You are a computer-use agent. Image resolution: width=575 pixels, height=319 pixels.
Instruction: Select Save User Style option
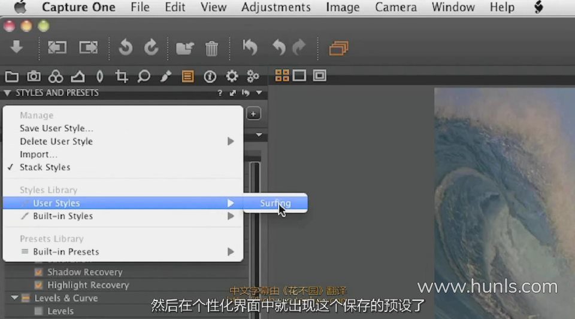[56, 128]
